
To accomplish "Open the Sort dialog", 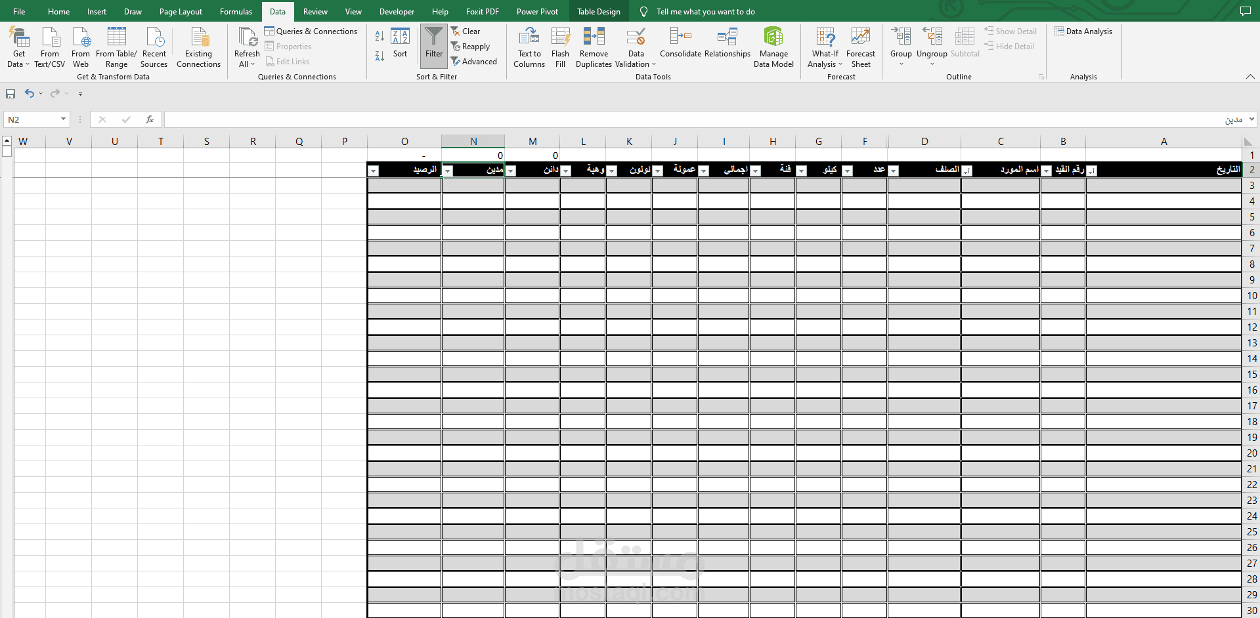I will 400,43.
